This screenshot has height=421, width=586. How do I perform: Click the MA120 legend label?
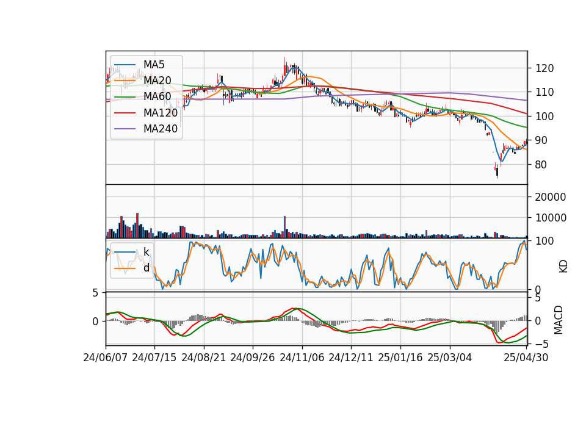[161, 113]
